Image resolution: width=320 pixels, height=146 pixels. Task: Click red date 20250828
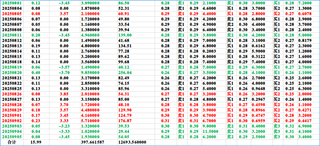point(12,105)
